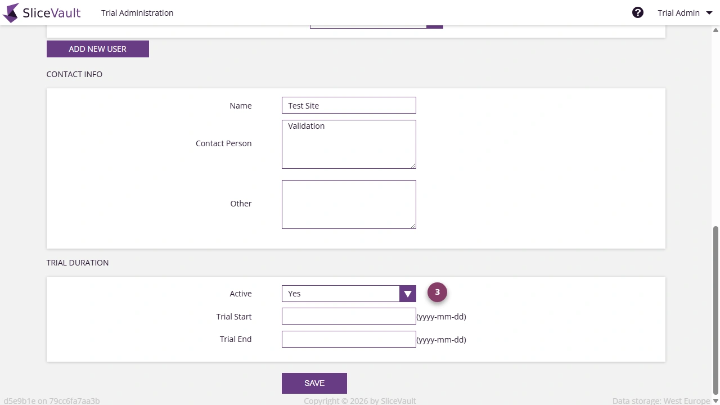This screenshot has width=720, height=405.
Task: Click the Contact Person text area
Action: (348, 143)
